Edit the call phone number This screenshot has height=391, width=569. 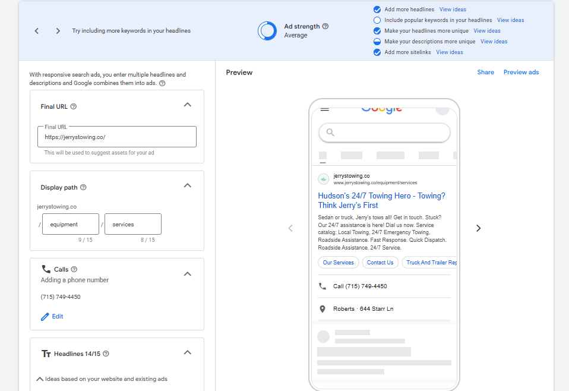[x=52, y=317]
